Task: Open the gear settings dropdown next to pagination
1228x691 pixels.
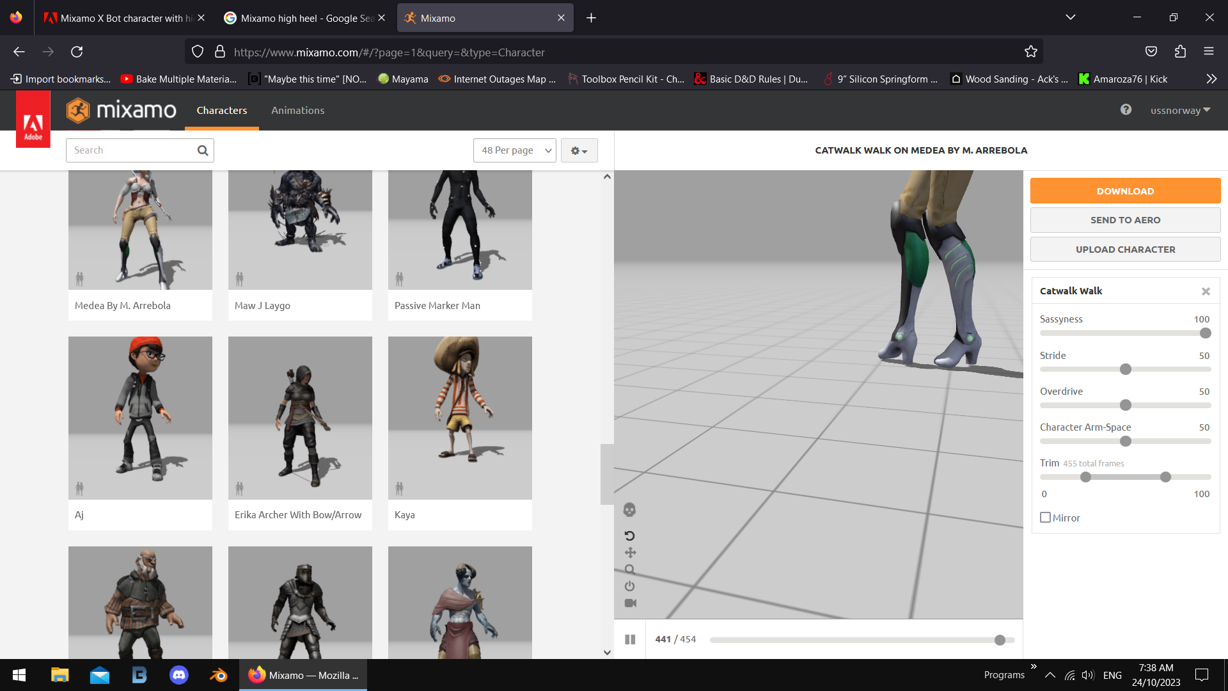Action: pyautogui.click(x=579, y=150)
